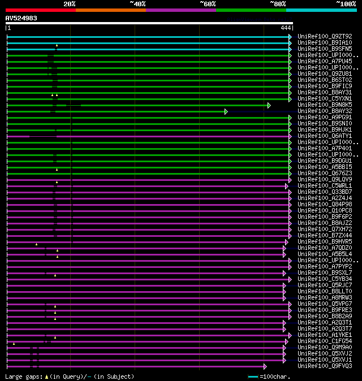Image resolution: width=362 pixels, height=381 pixels.
Task: Select the UniRef100_A9PG91 label
Action: pyautogui.click(x=325, y=118)
